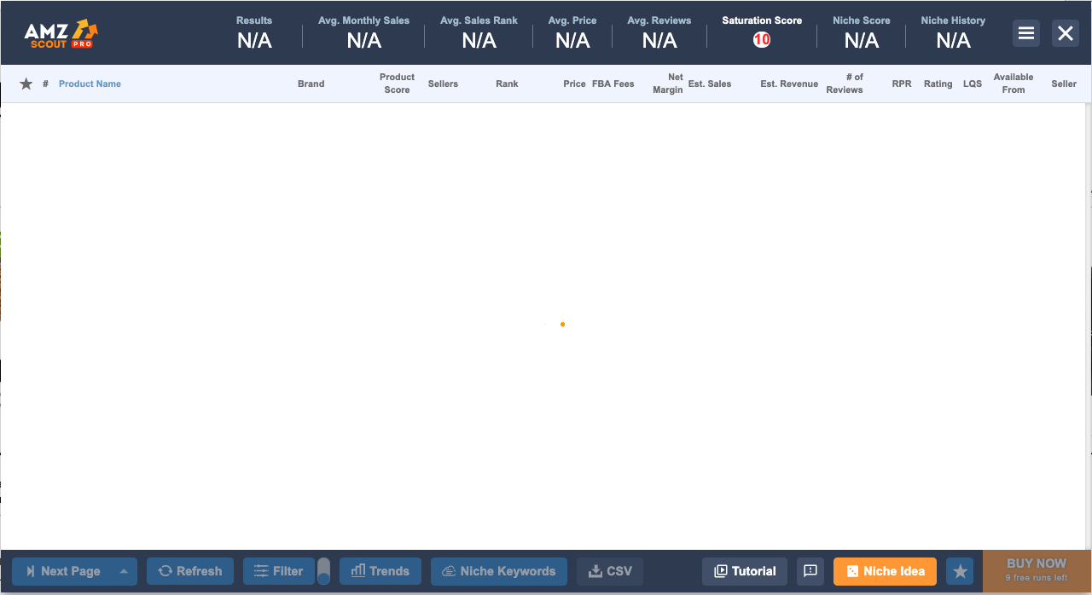This screenshot has height=595, width=1092.
Task: Click the star favorites button in bottom bar
Action: [x=960, y=571]
